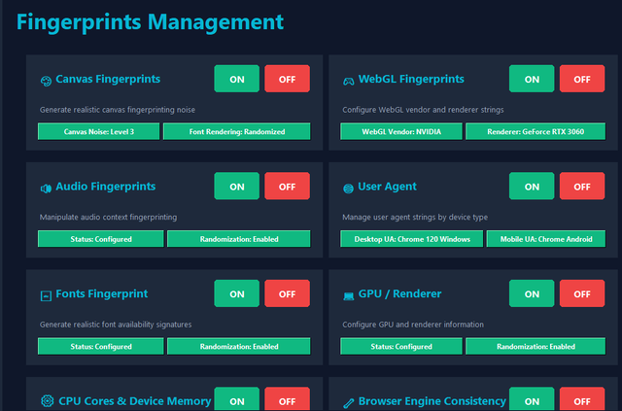Click GPU / Renderer Randomization: Enabled badge

coord(536,346)
